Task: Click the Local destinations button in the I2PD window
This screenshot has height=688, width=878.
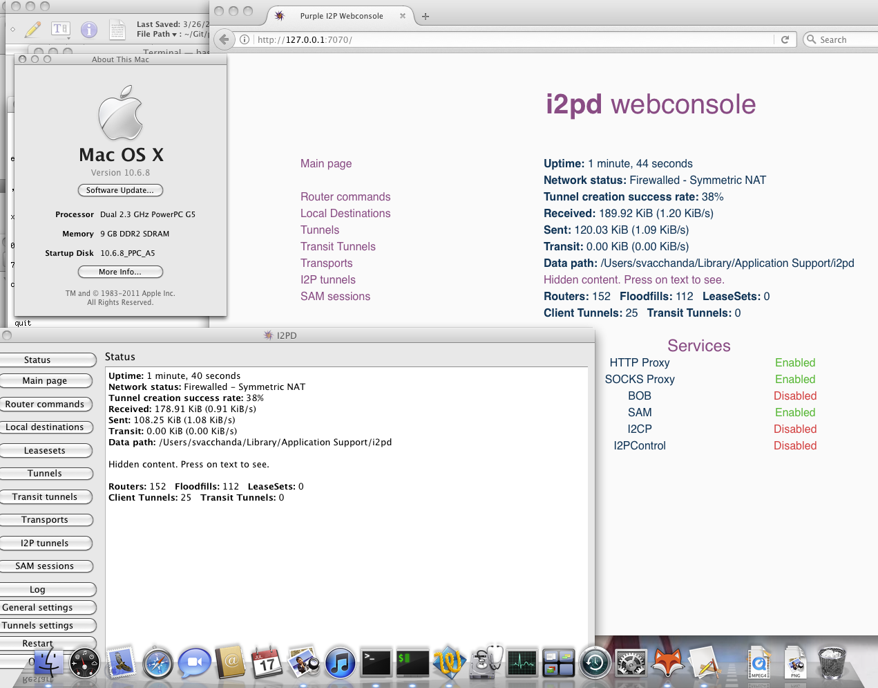Action: click(45, 427)
